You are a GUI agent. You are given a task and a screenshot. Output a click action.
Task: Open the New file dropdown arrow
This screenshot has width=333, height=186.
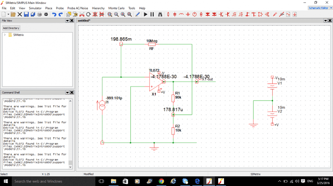coord(8,14)
